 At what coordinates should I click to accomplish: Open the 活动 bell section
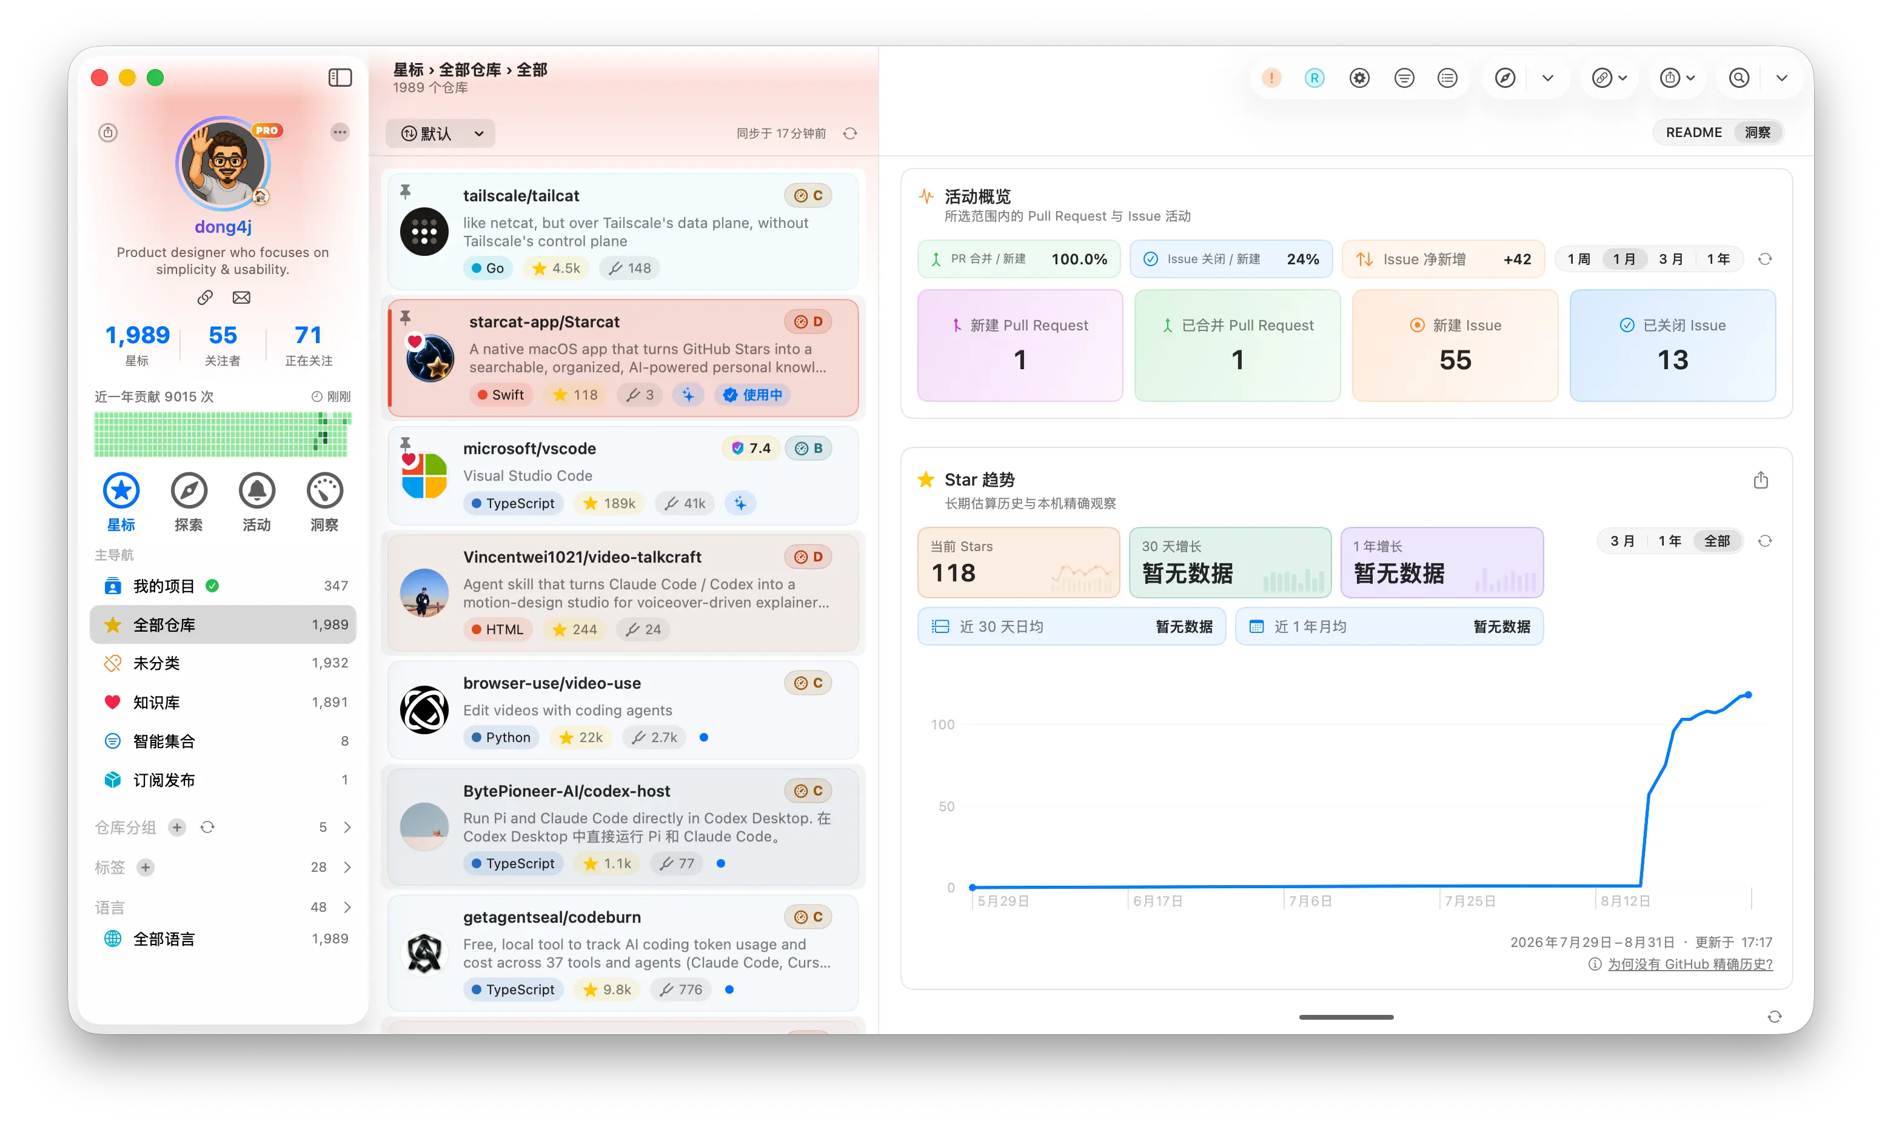(x=256, y=502)
